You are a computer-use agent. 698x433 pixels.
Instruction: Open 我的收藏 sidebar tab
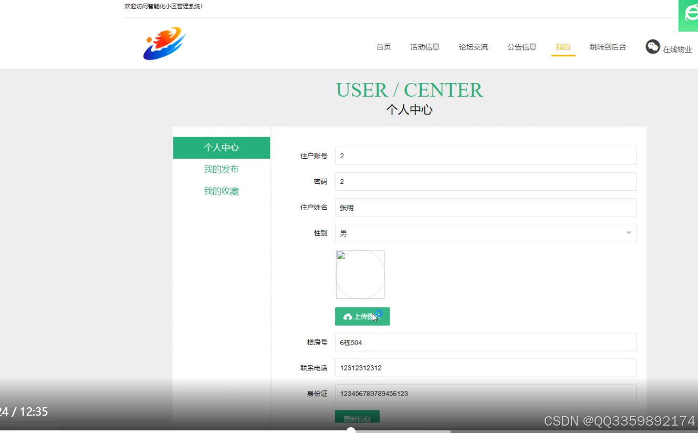click(221, 191)
